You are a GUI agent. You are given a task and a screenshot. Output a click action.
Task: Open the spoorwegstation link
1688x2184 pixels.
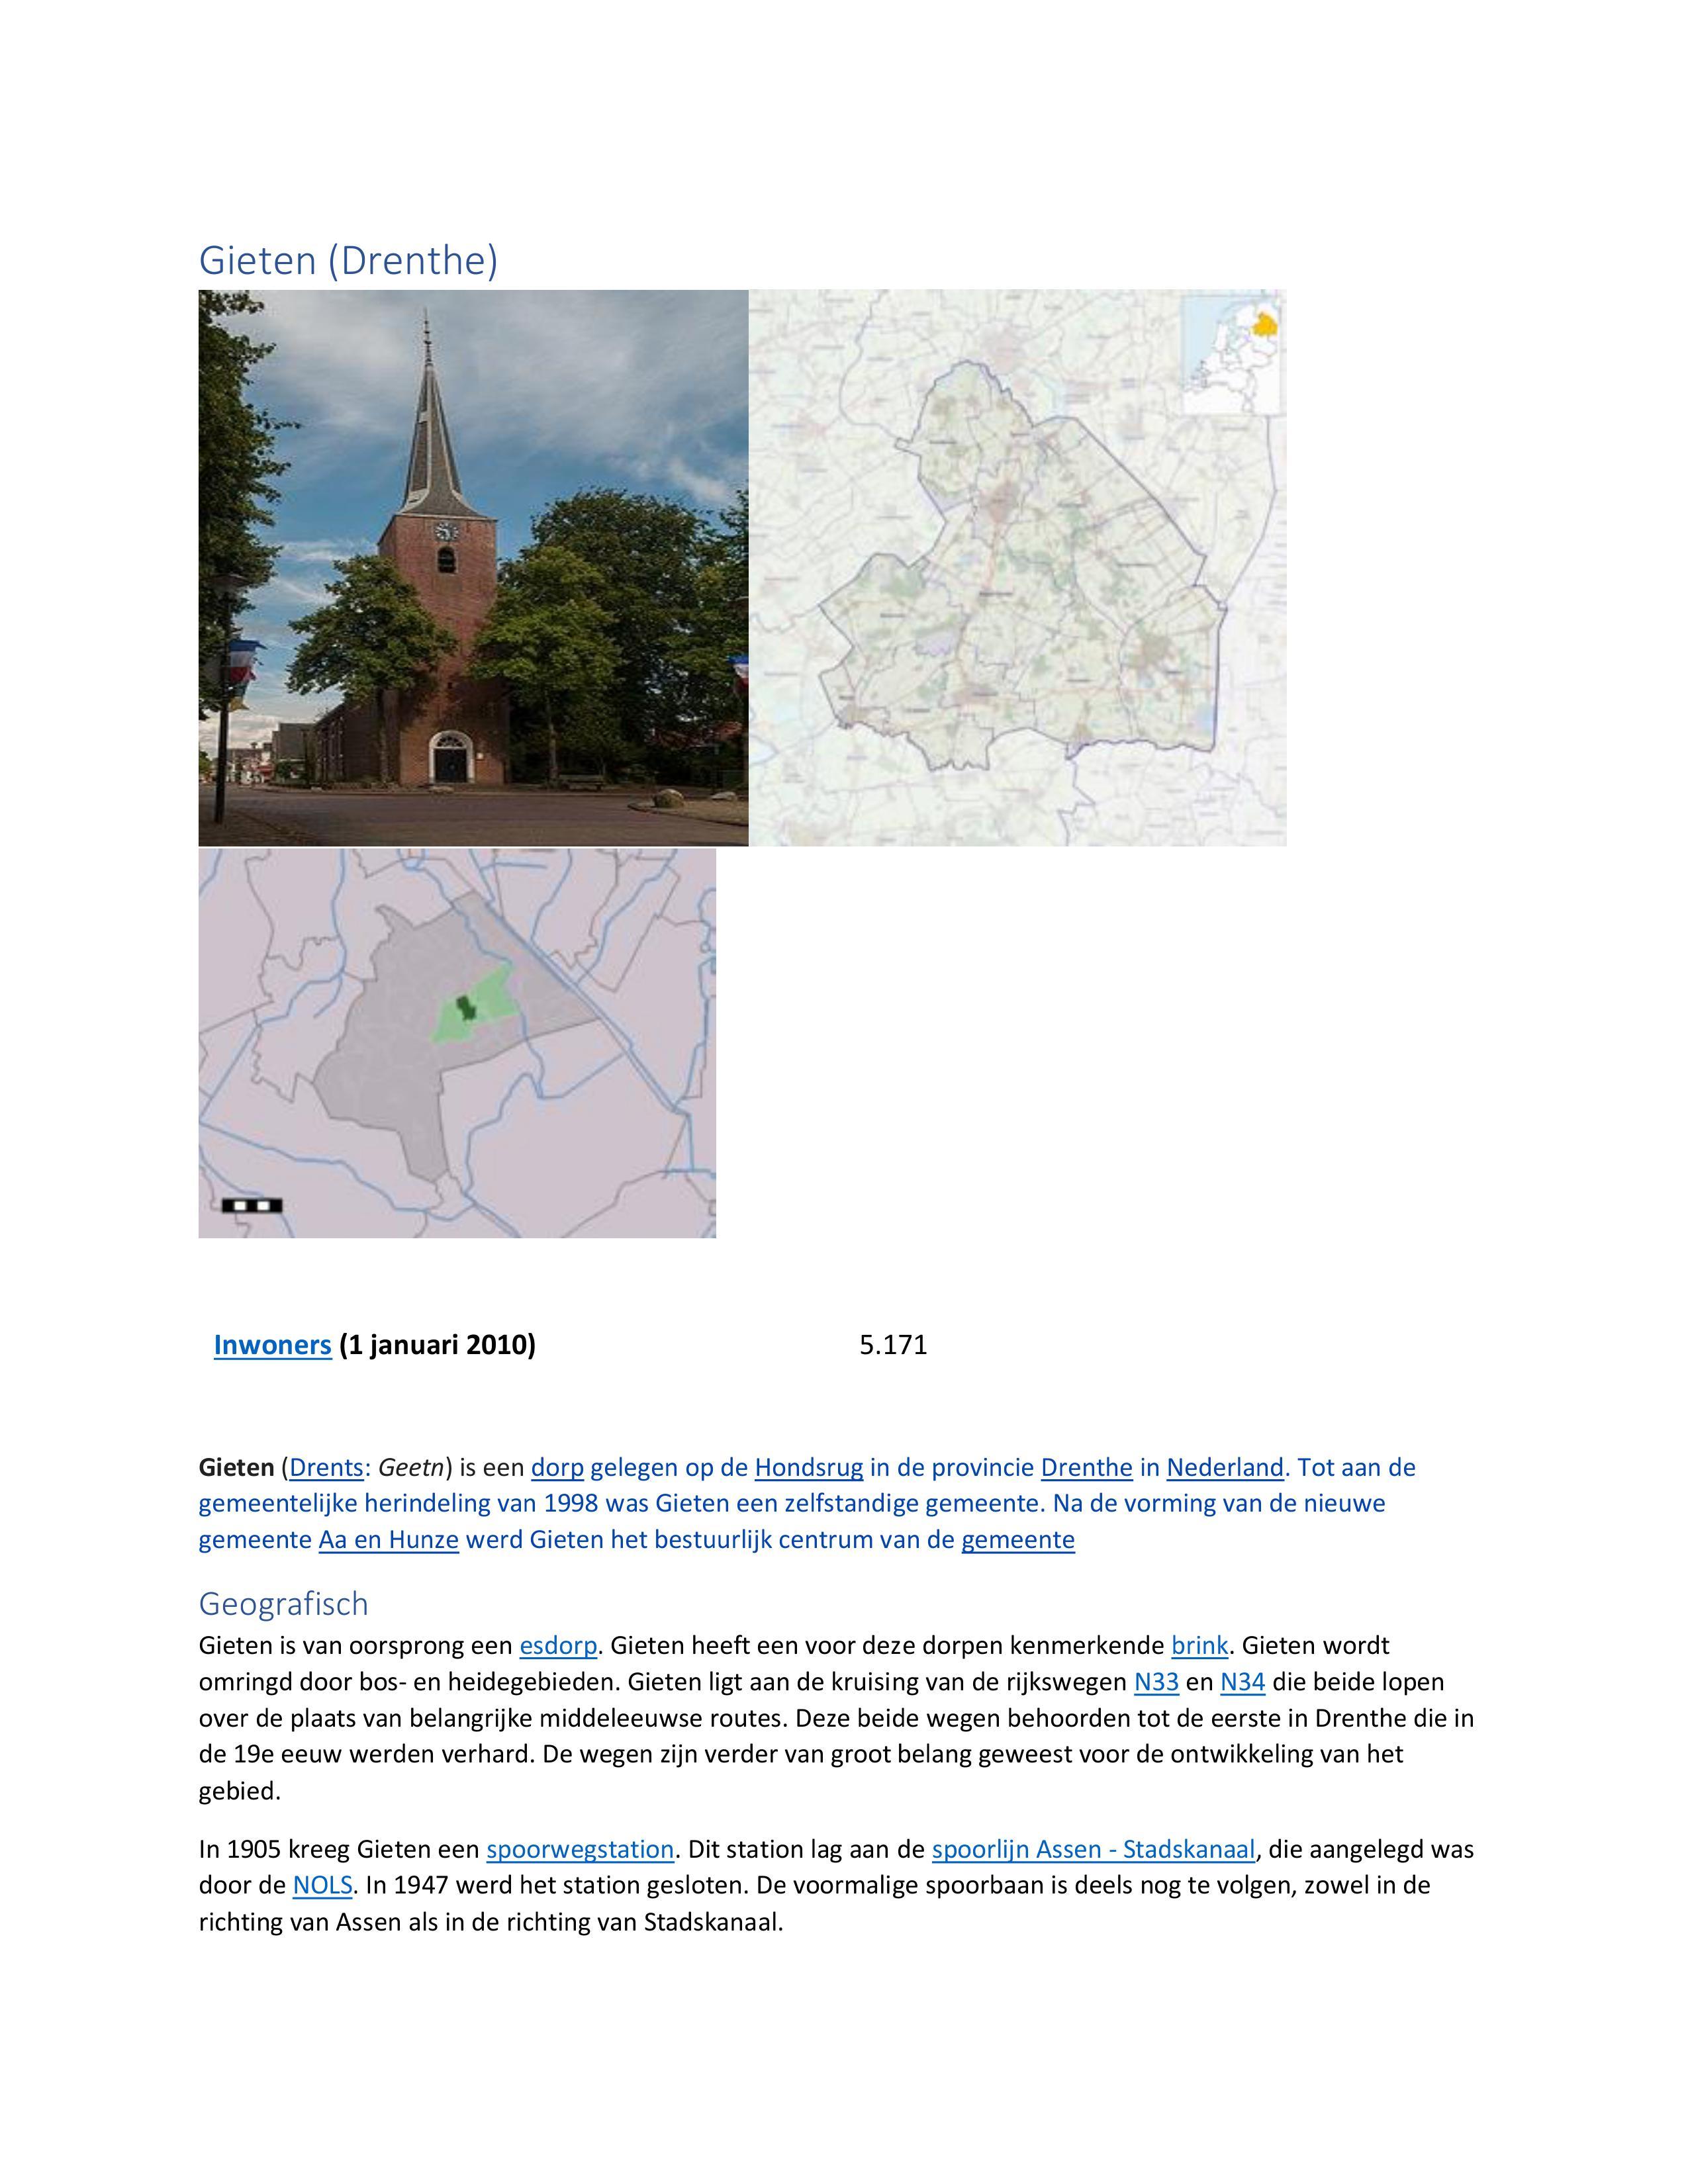point(580,1849)
